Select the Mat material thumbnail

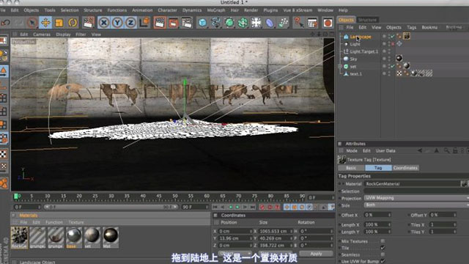click(x=111, y=237)
